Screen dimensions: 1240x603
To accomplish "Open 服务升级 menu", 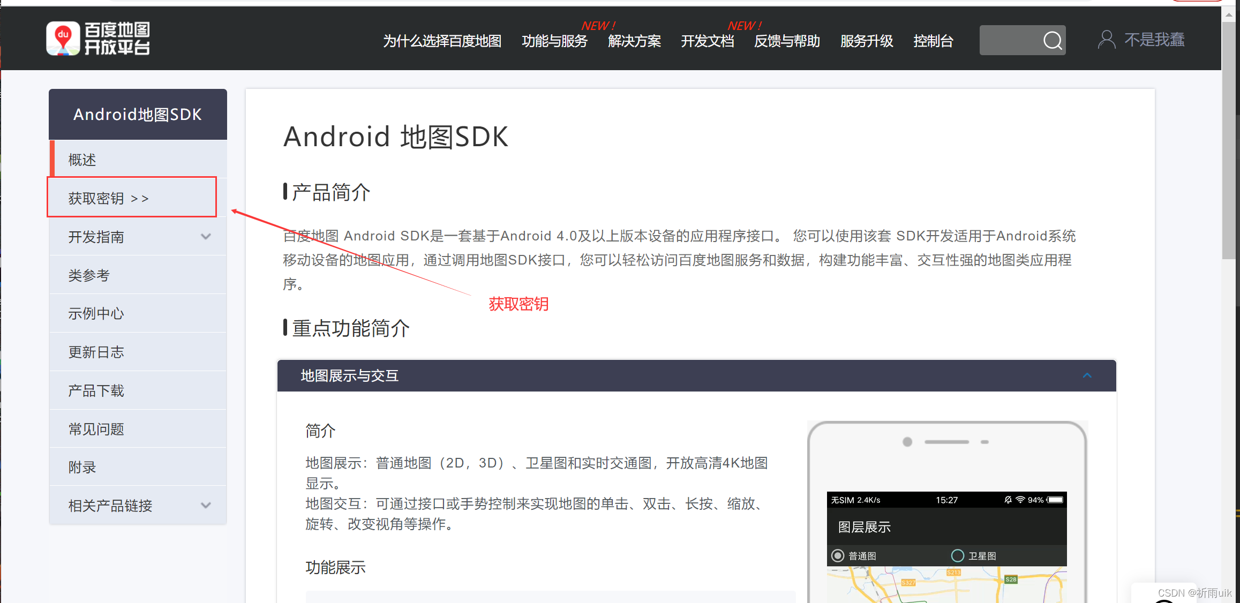I will click(x=867, y=41).
